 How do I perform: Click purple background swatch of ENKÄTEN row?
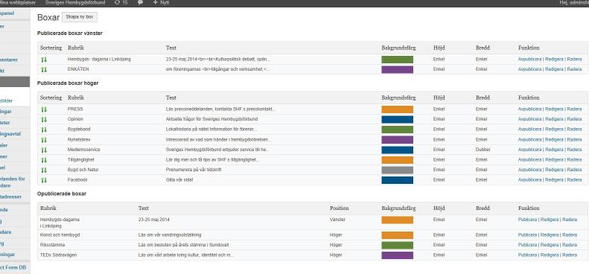397,69
